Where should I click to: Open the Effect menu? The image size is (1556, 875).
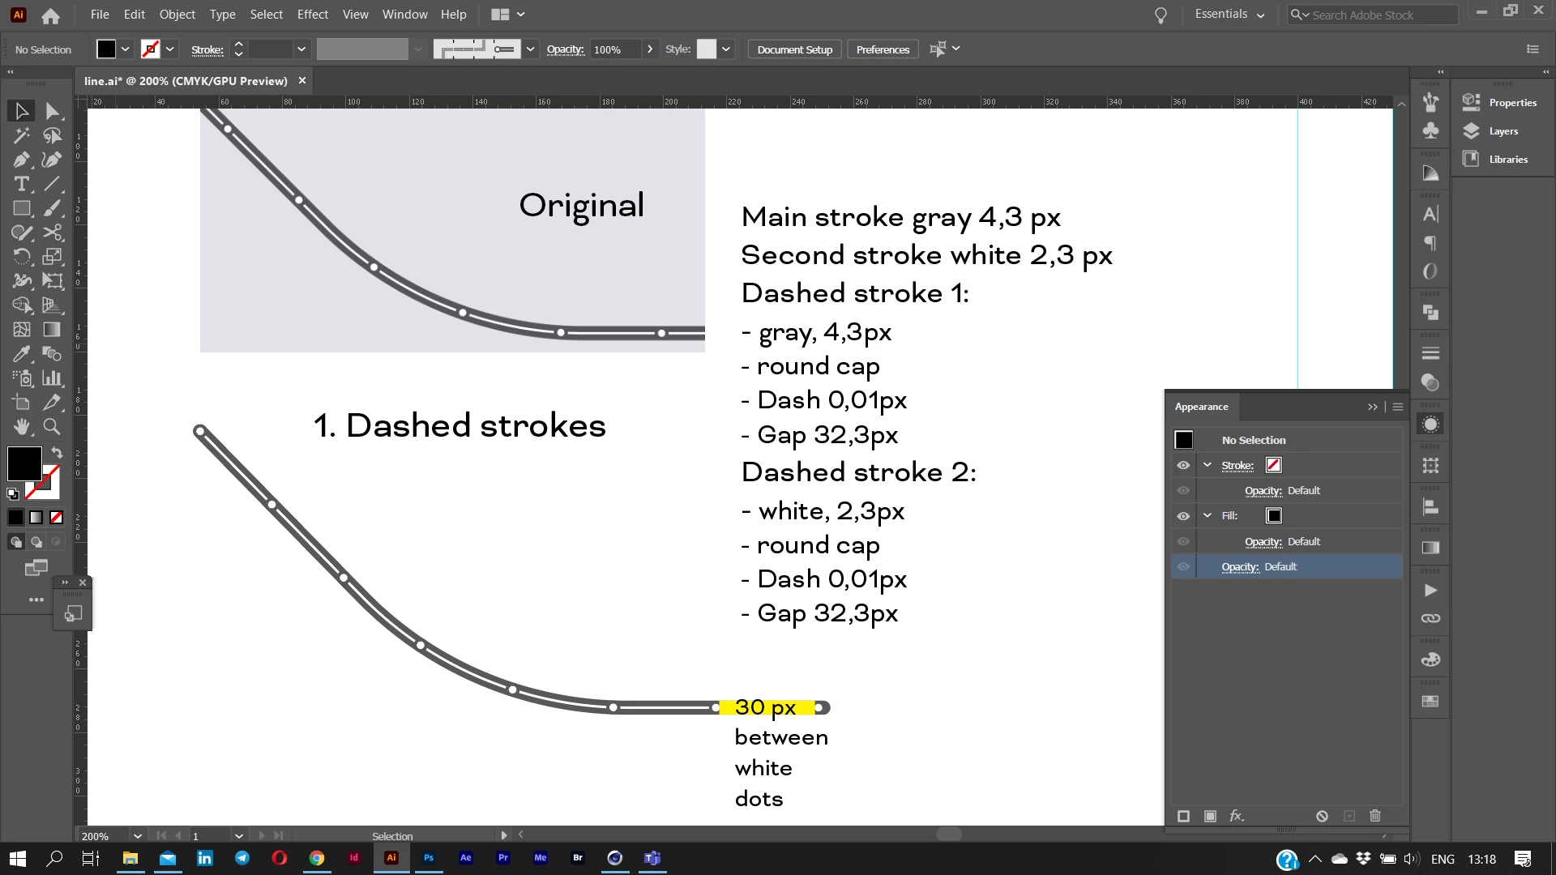[x=312, y=15]
